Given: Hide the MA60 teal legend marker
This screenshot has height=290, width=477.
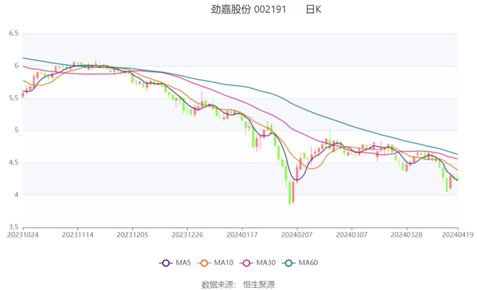Looking at the screenshot, I should tap(289, 263).
